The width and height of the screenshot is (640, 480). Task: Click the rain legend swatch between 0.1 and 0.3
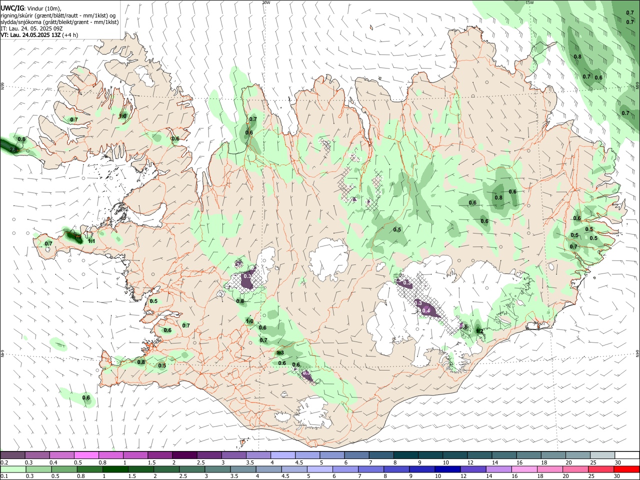click(x=12, y=469)
